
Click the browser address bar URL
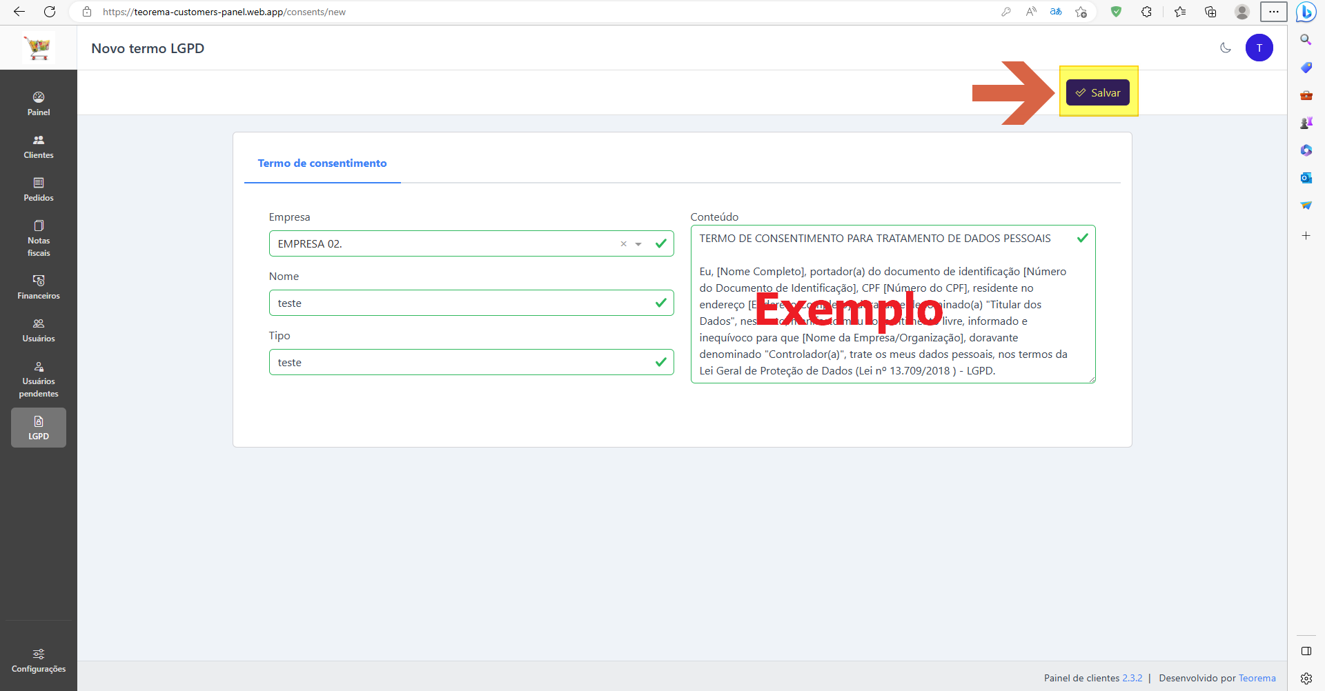click(224, 12)
